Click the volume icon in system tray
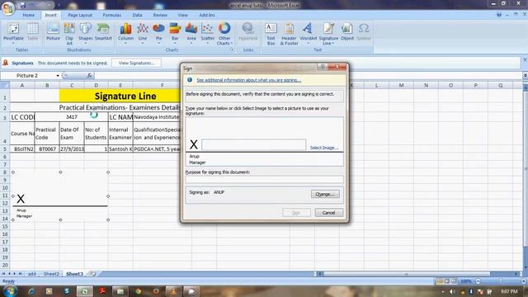This screenshot has width=528, height=297. (452, 291)
